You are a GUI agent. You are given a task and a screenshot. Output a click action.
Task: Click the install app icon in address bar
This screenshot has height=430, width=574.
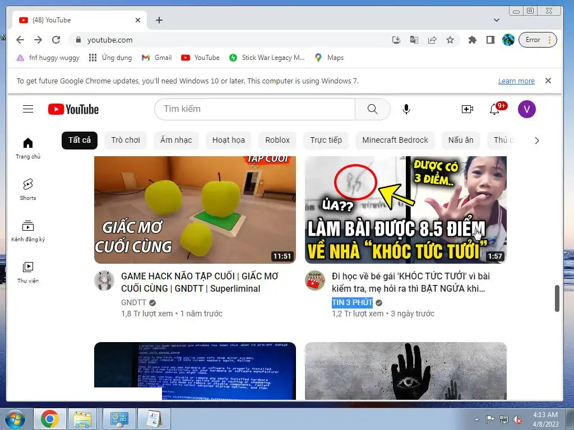click(x=396, y=40)
